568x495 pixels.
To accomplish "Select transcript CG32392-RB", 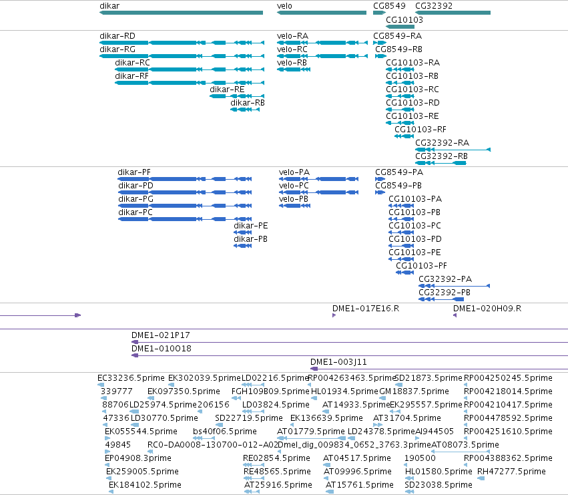I will (x=441, y=163).
